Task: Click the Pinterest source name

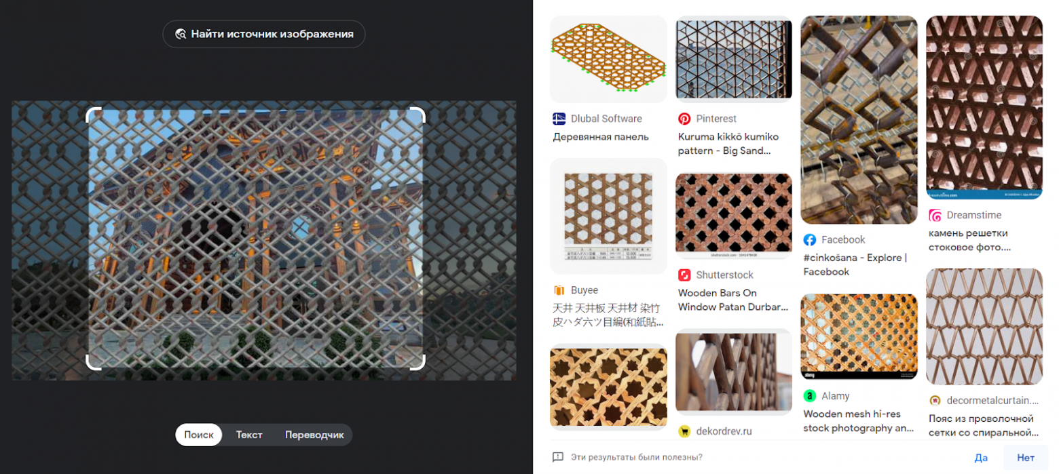Action: (716, 119)
